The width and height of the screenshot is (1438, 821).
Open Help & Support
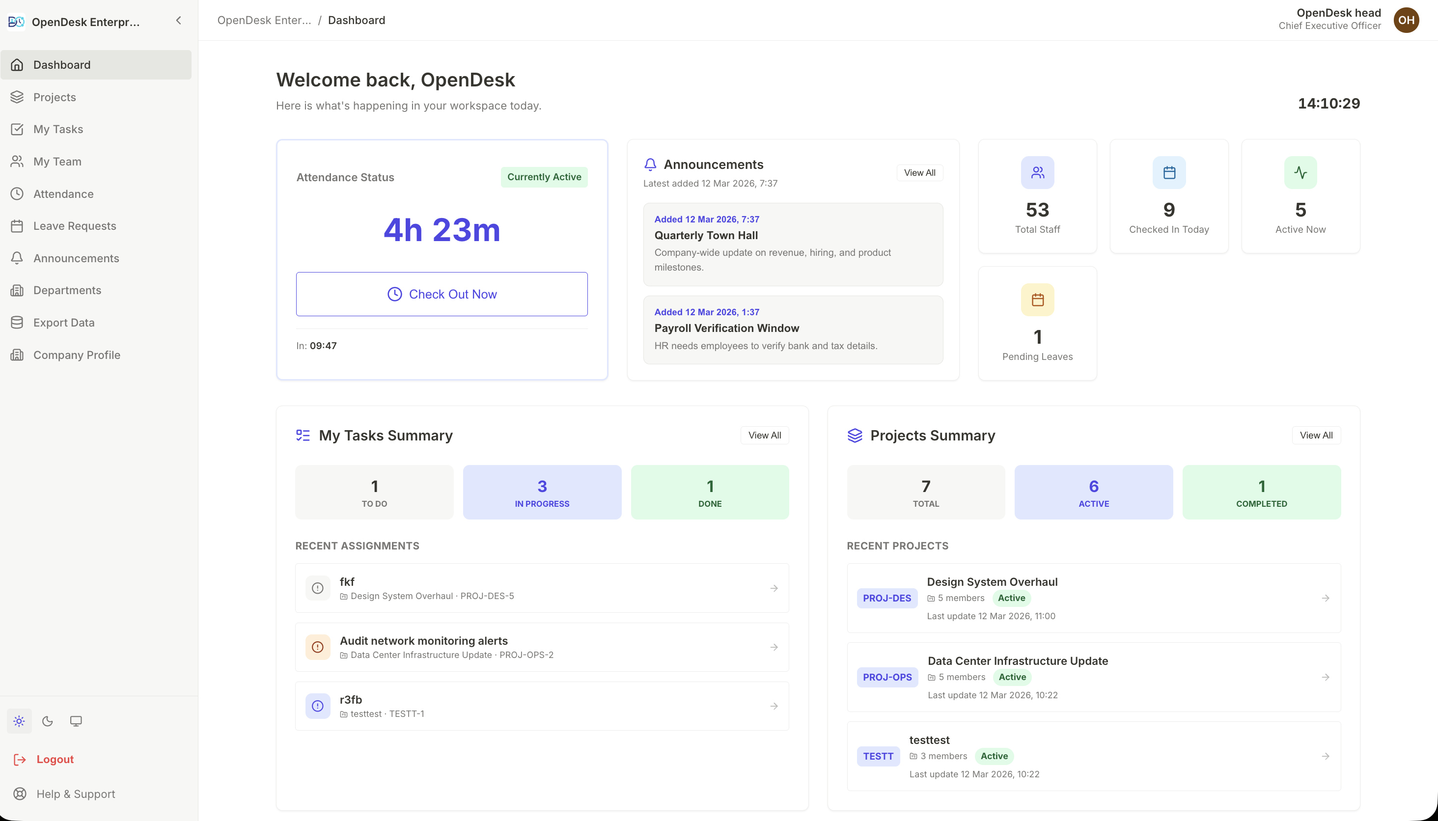pyautogui.click(x=64, y=794)
